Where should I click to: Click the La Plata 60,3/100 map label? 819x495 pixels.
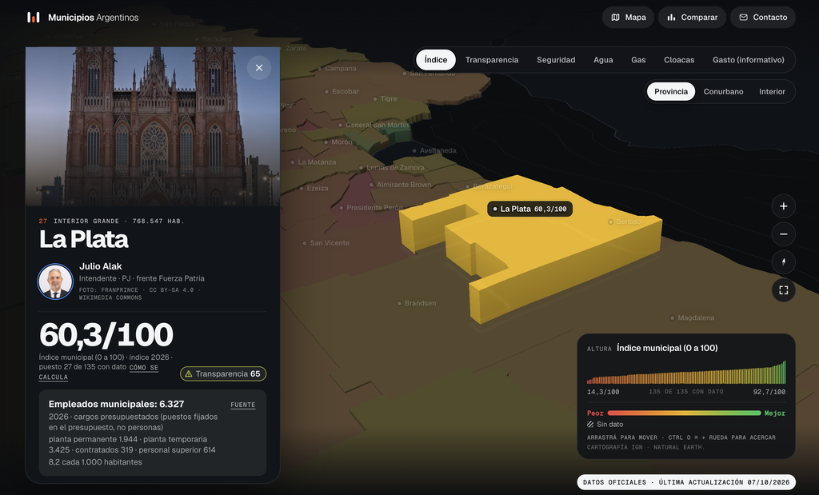(529, 209)
